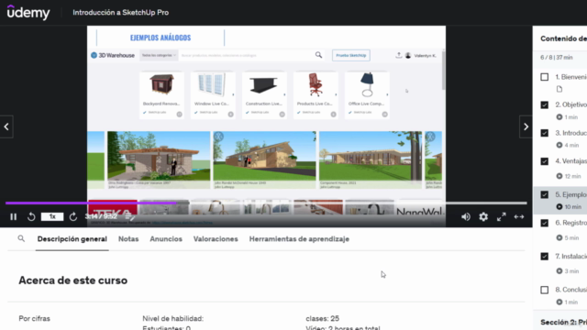Click the Component House 2021 image
587x330 pixels.
371,159
